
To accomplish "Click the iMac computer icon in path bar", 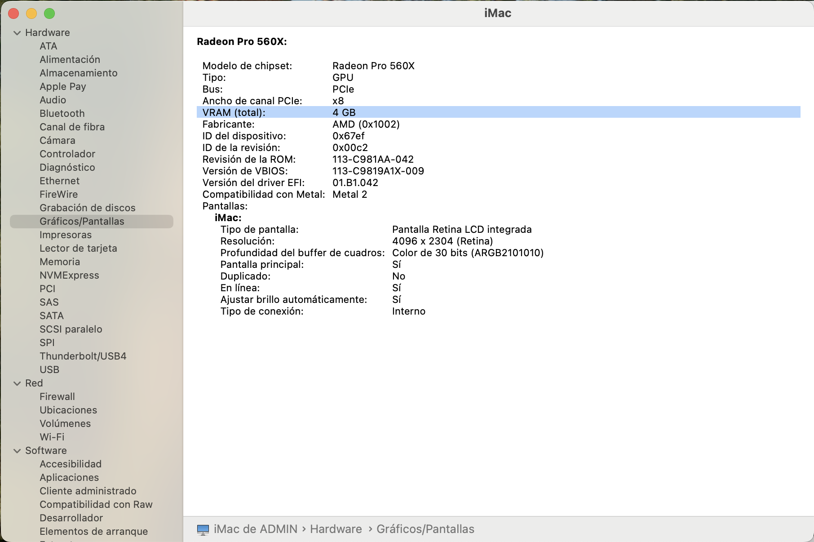I will point(203,529).
